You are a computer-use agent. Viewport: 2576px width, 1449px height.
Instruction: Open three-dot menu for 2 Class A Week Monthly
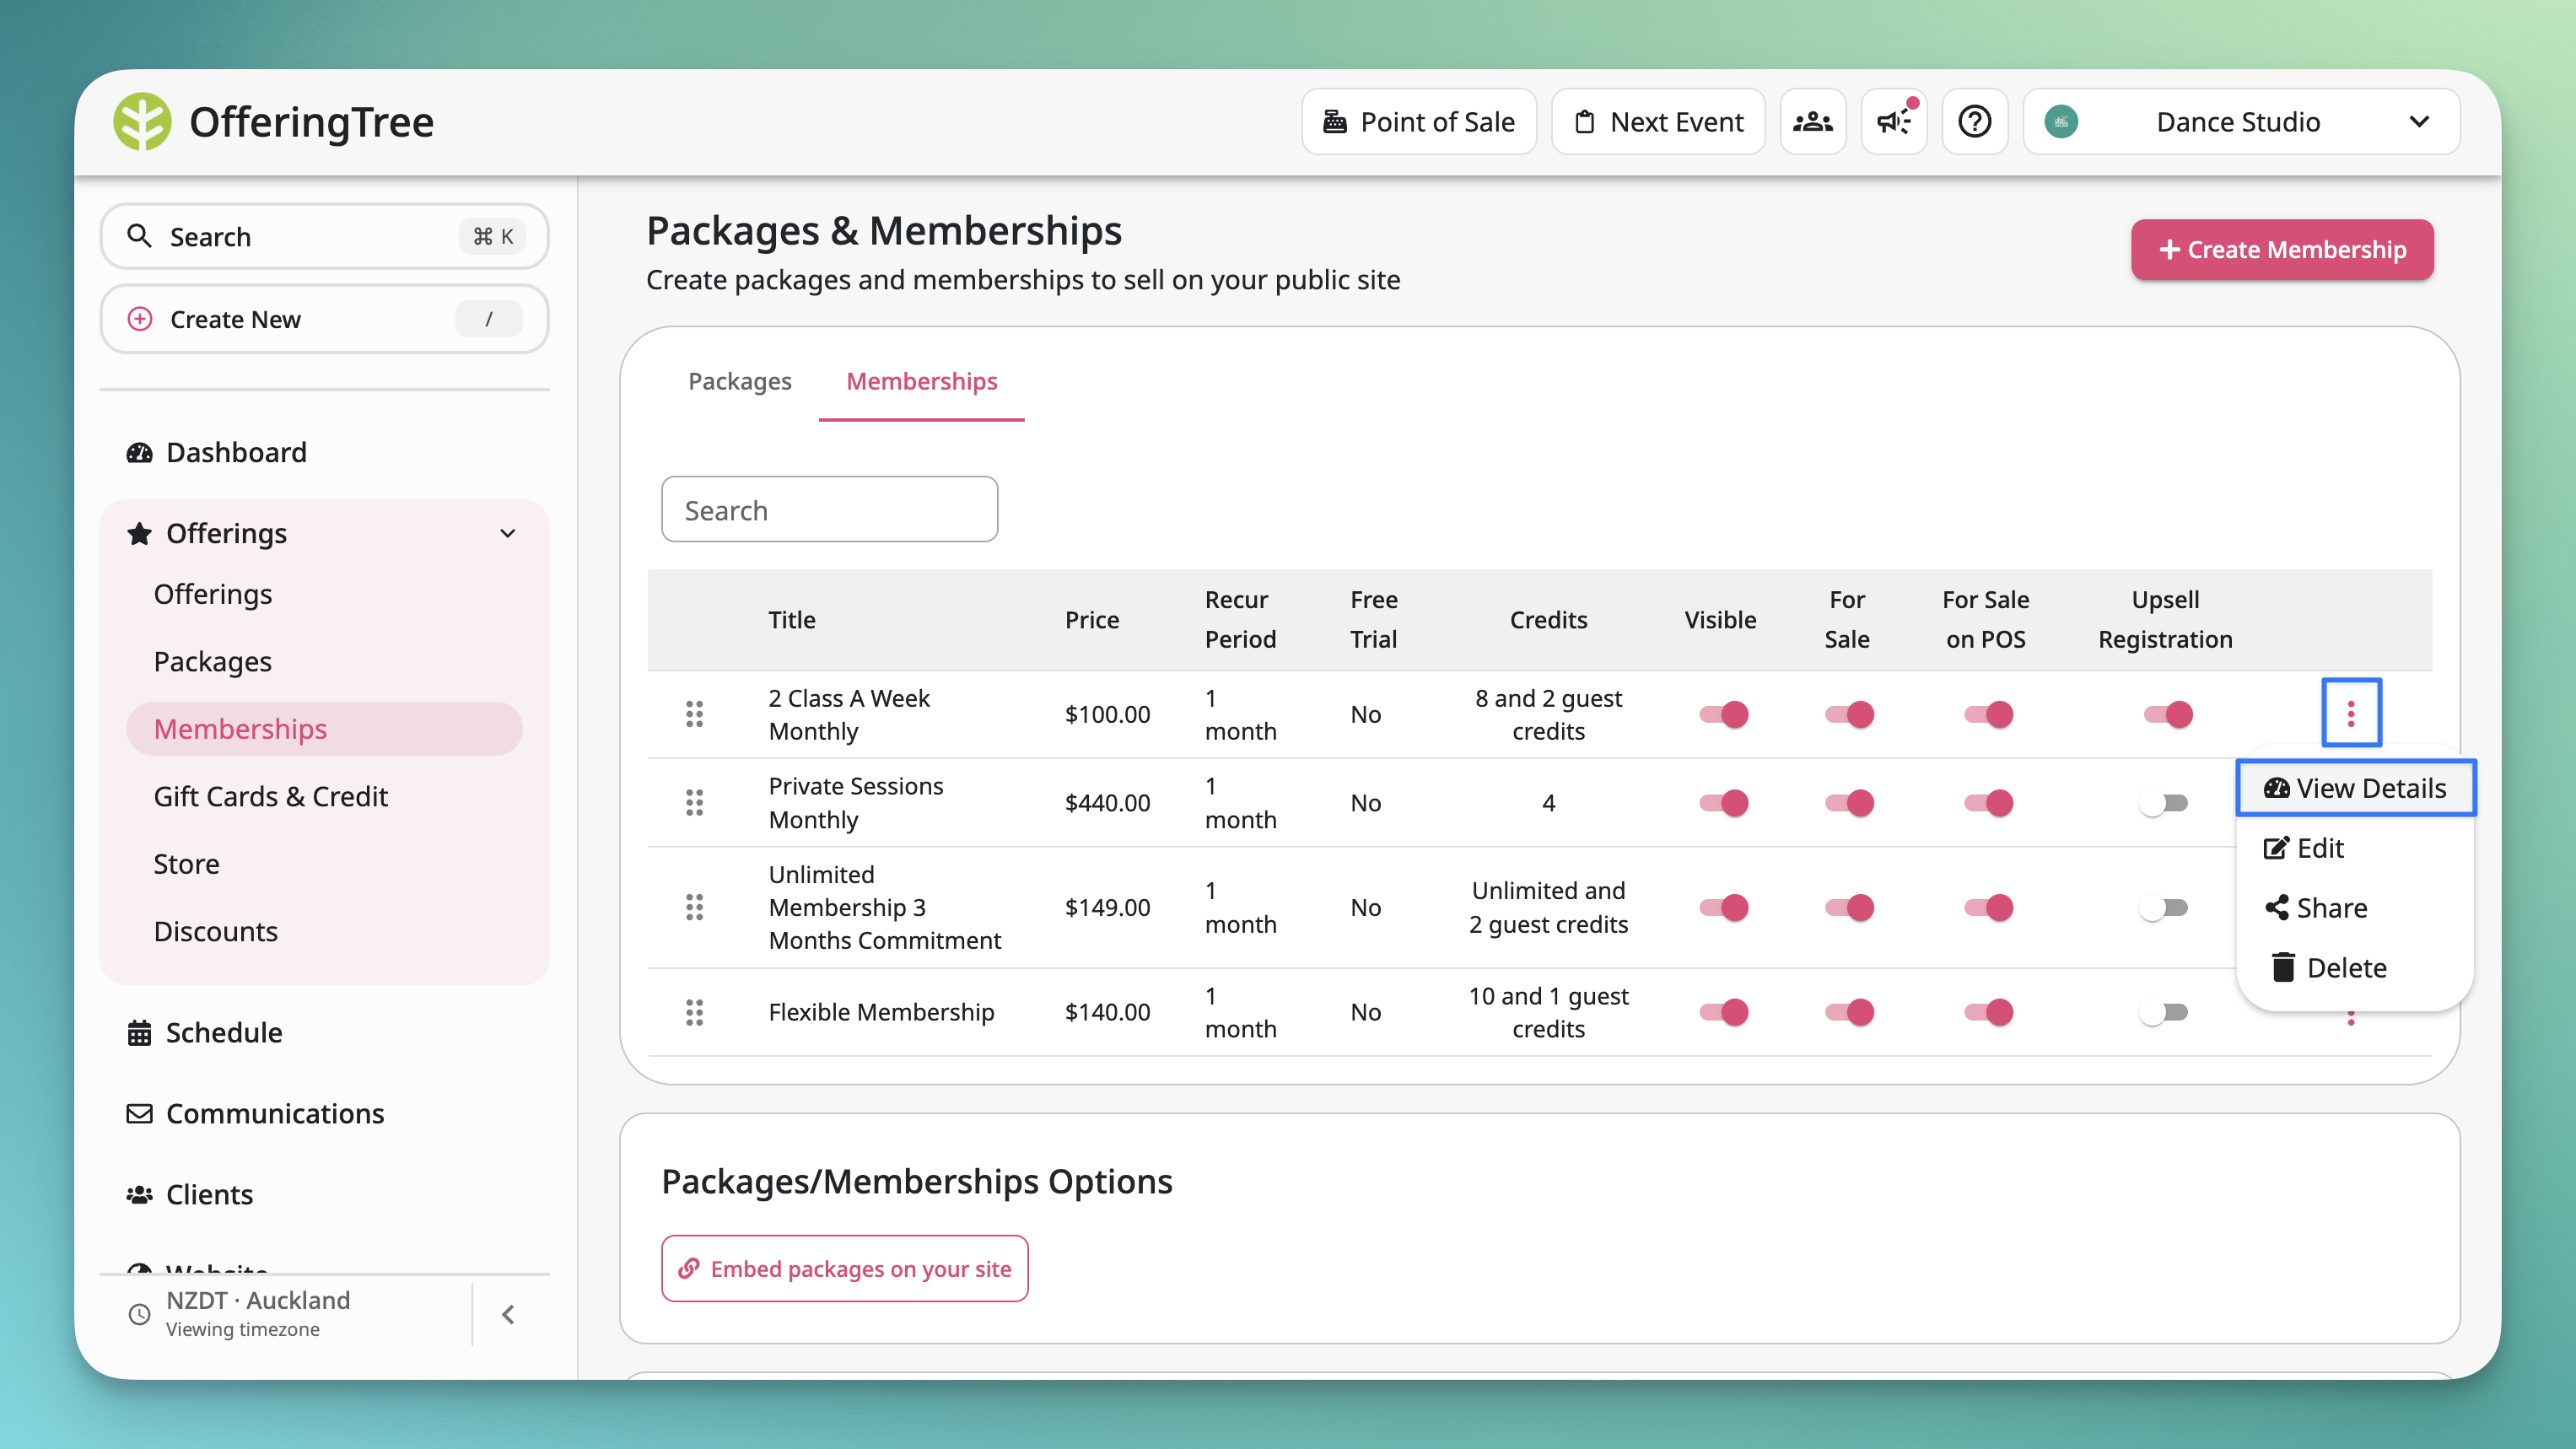2351,713
